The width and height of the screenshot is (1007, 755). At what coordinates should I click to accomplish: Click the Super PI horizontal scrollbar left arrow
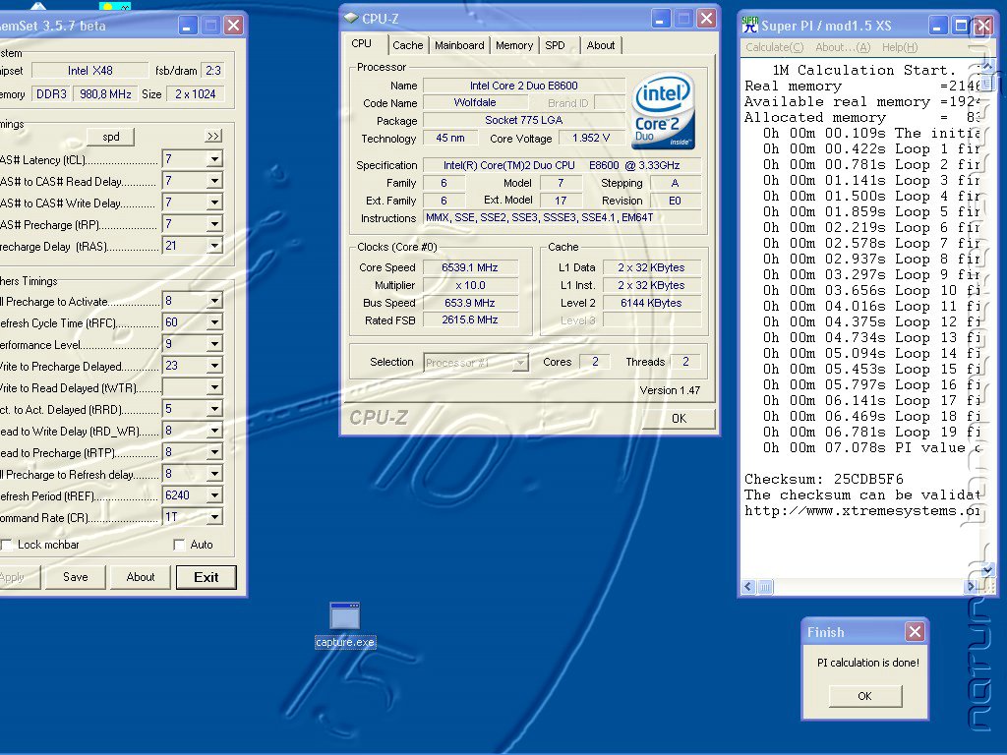748,586
